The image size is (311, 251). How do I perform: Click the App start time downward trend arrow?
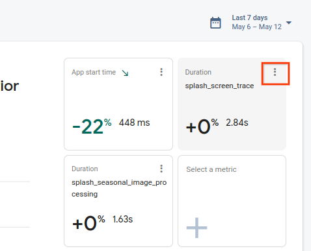[125, 73]
